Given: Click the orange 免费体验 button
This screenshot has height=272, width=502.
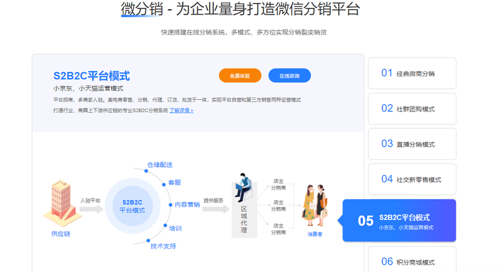Looking at the screenshot, I should tap(240, 76).
